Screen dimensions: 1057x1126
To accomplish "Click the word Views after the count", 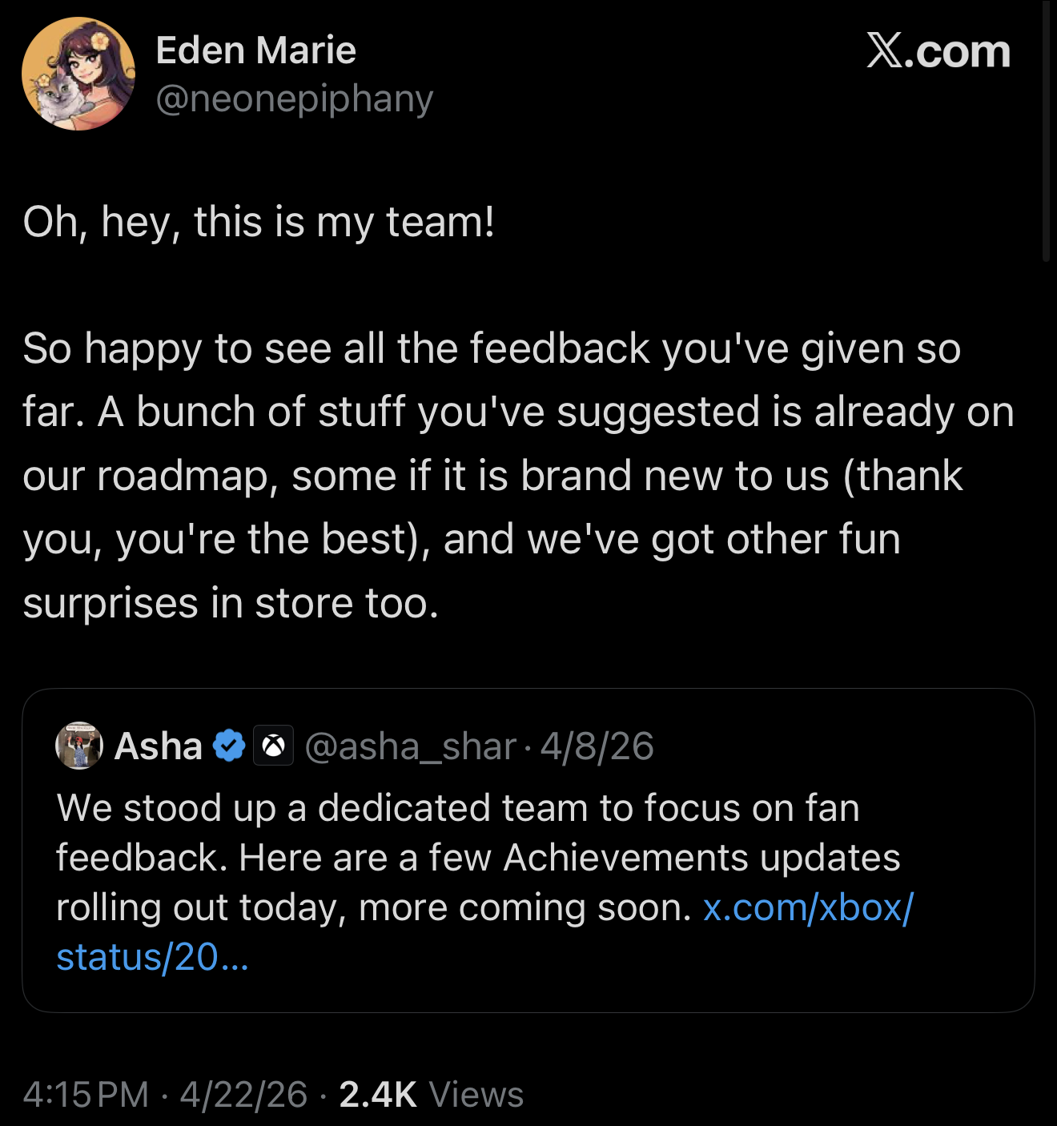I will coord(476,1094).
